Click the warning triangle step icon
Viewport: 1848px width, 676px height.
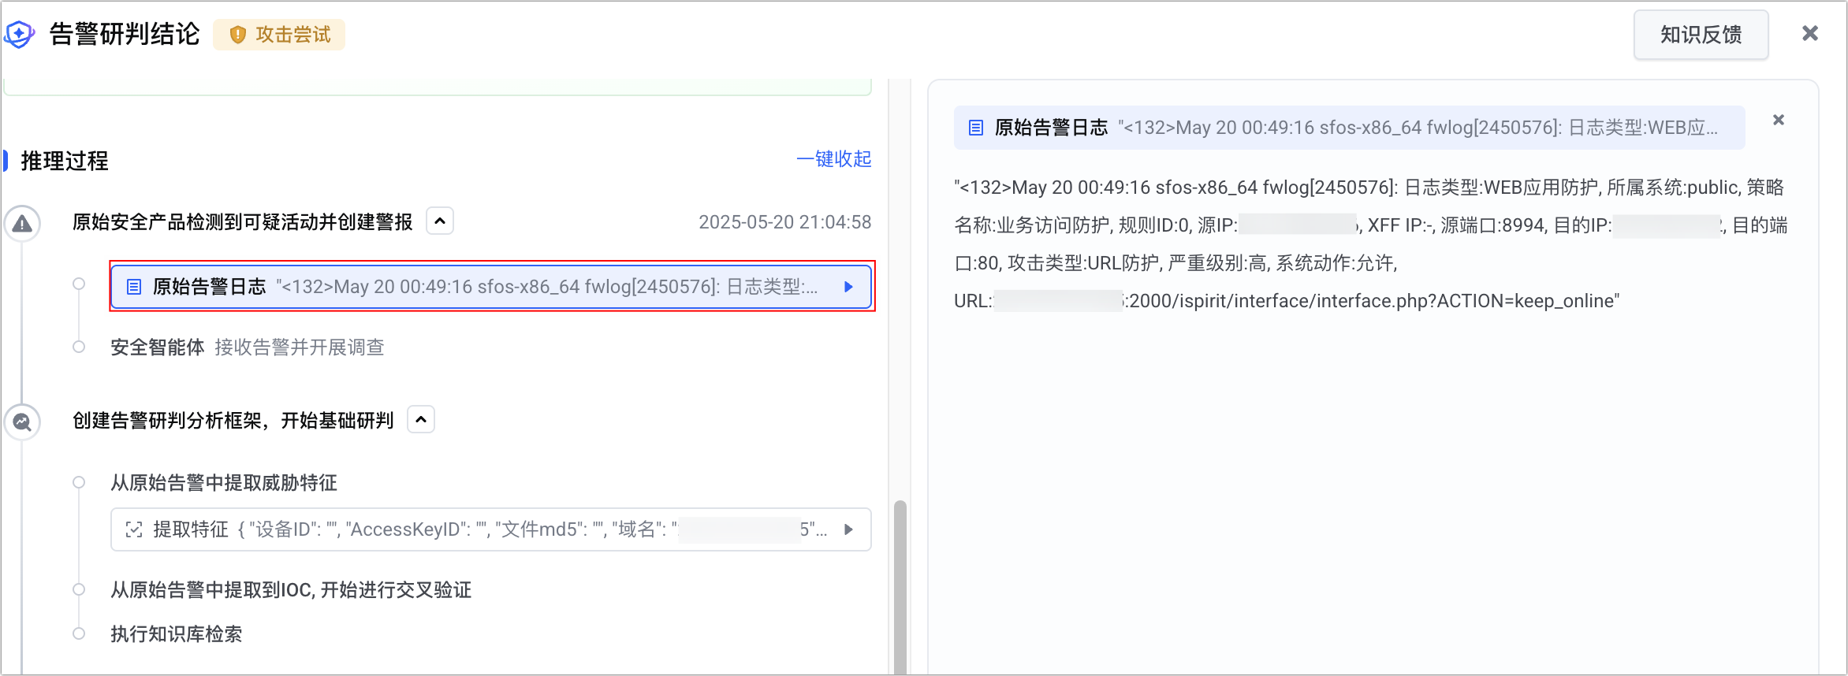click(23, 224)
